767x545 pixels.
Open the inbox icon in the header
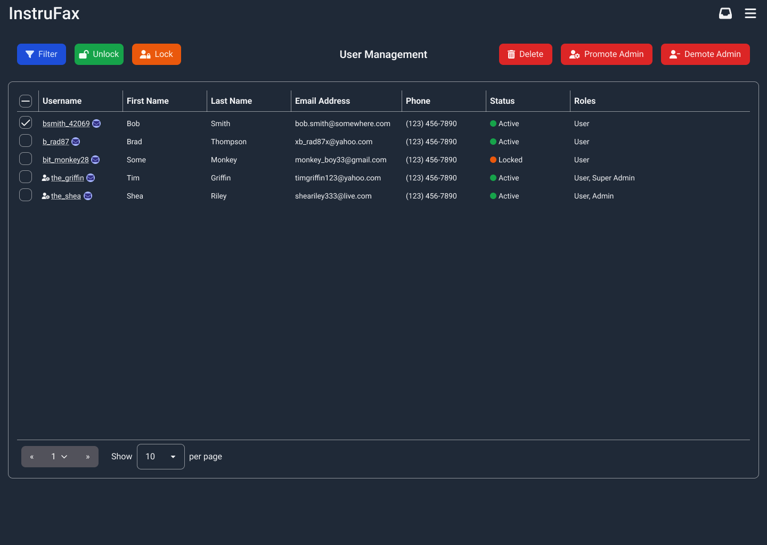tap(725, 13)
